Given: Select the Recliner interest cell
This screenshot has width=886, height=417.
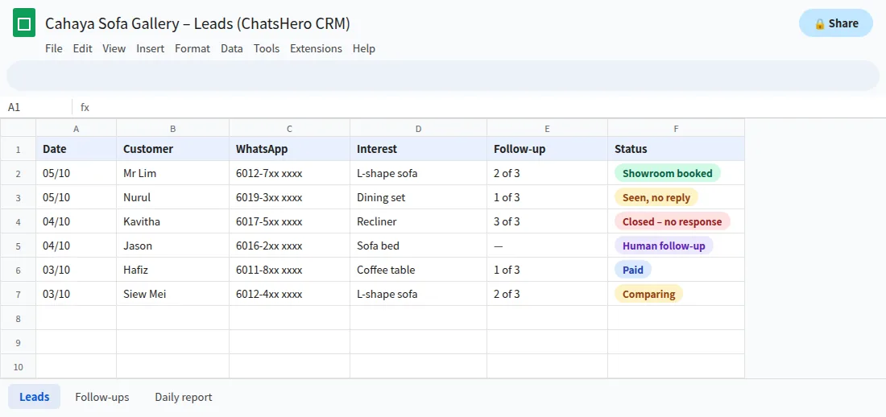Looking at the screenshot, I should pos(419,221).
